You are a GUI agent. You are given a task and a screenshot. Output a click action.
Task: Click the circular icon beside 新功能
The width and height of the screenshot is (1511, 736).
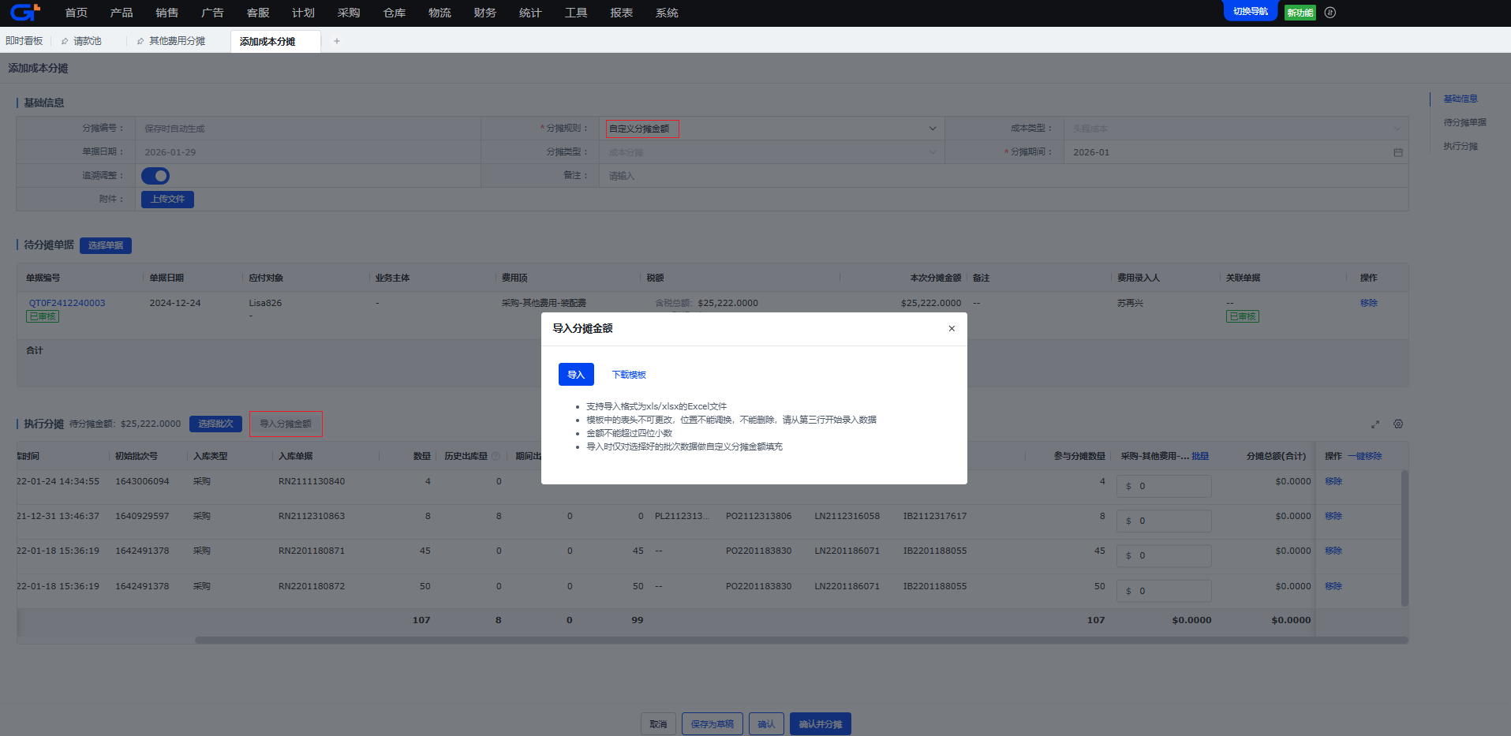pyautogui.click(x=1330, y=13)
